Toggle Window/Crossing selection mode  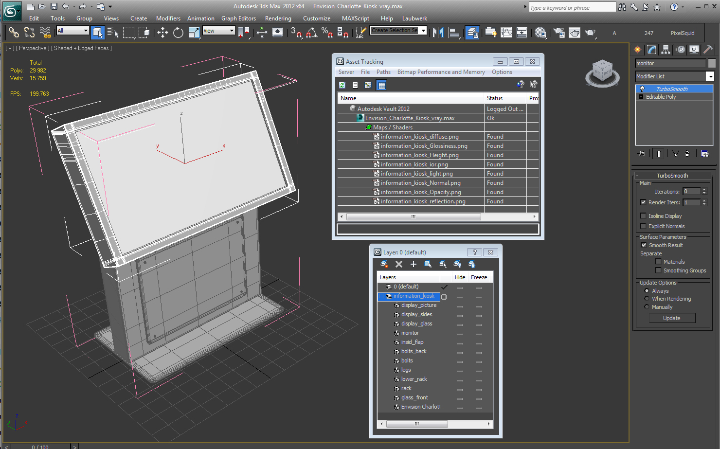tap(144, 33)
